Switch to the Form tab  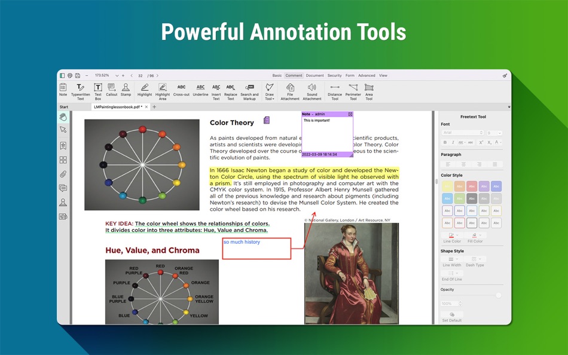tap(350, 75)
